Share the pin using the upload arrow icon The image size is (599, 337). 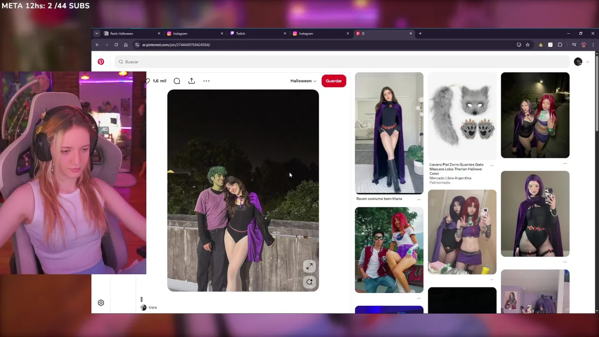(x=191, y=81)
